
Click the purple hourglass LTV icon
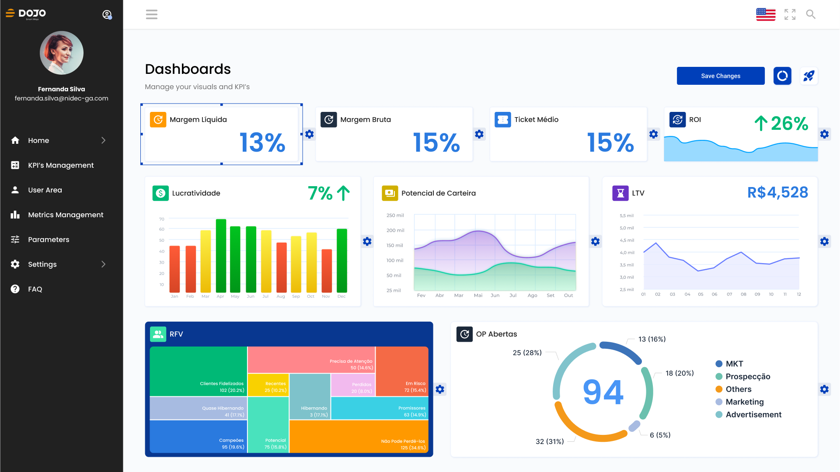click(x=620, y=193)
